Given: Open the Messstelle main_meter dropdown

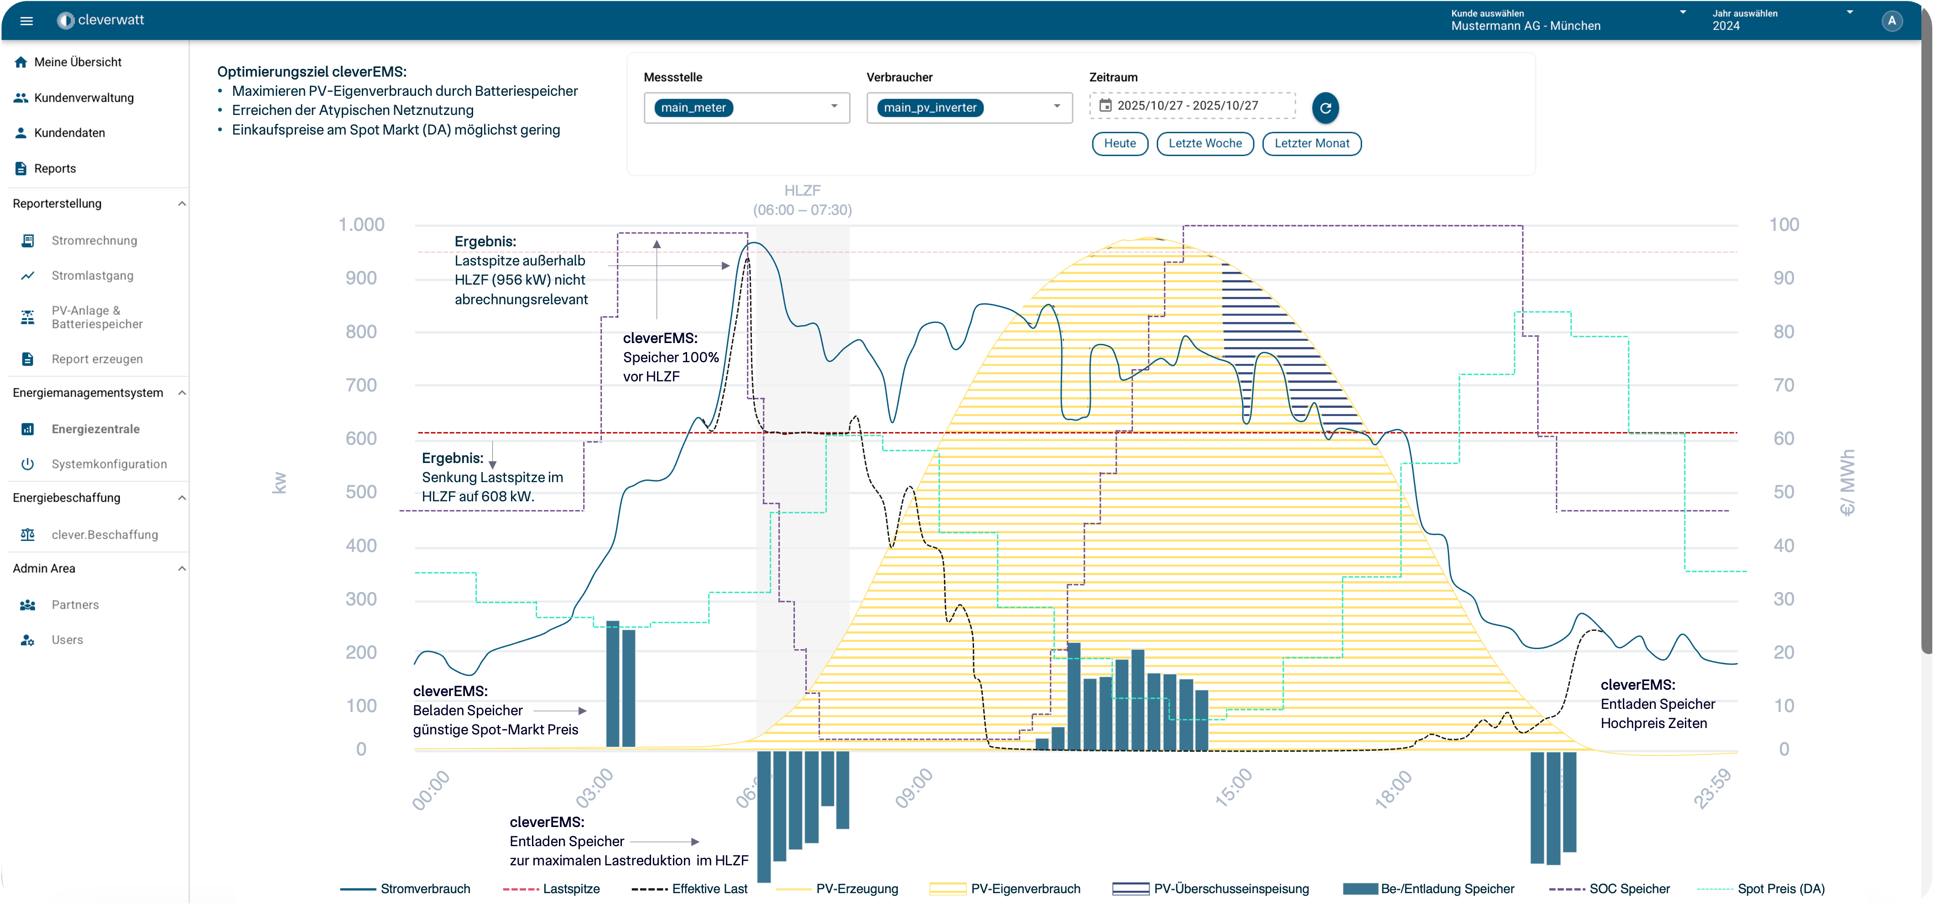Looking at the screenshot, I should pyautogui.click(x=834, y=107).
